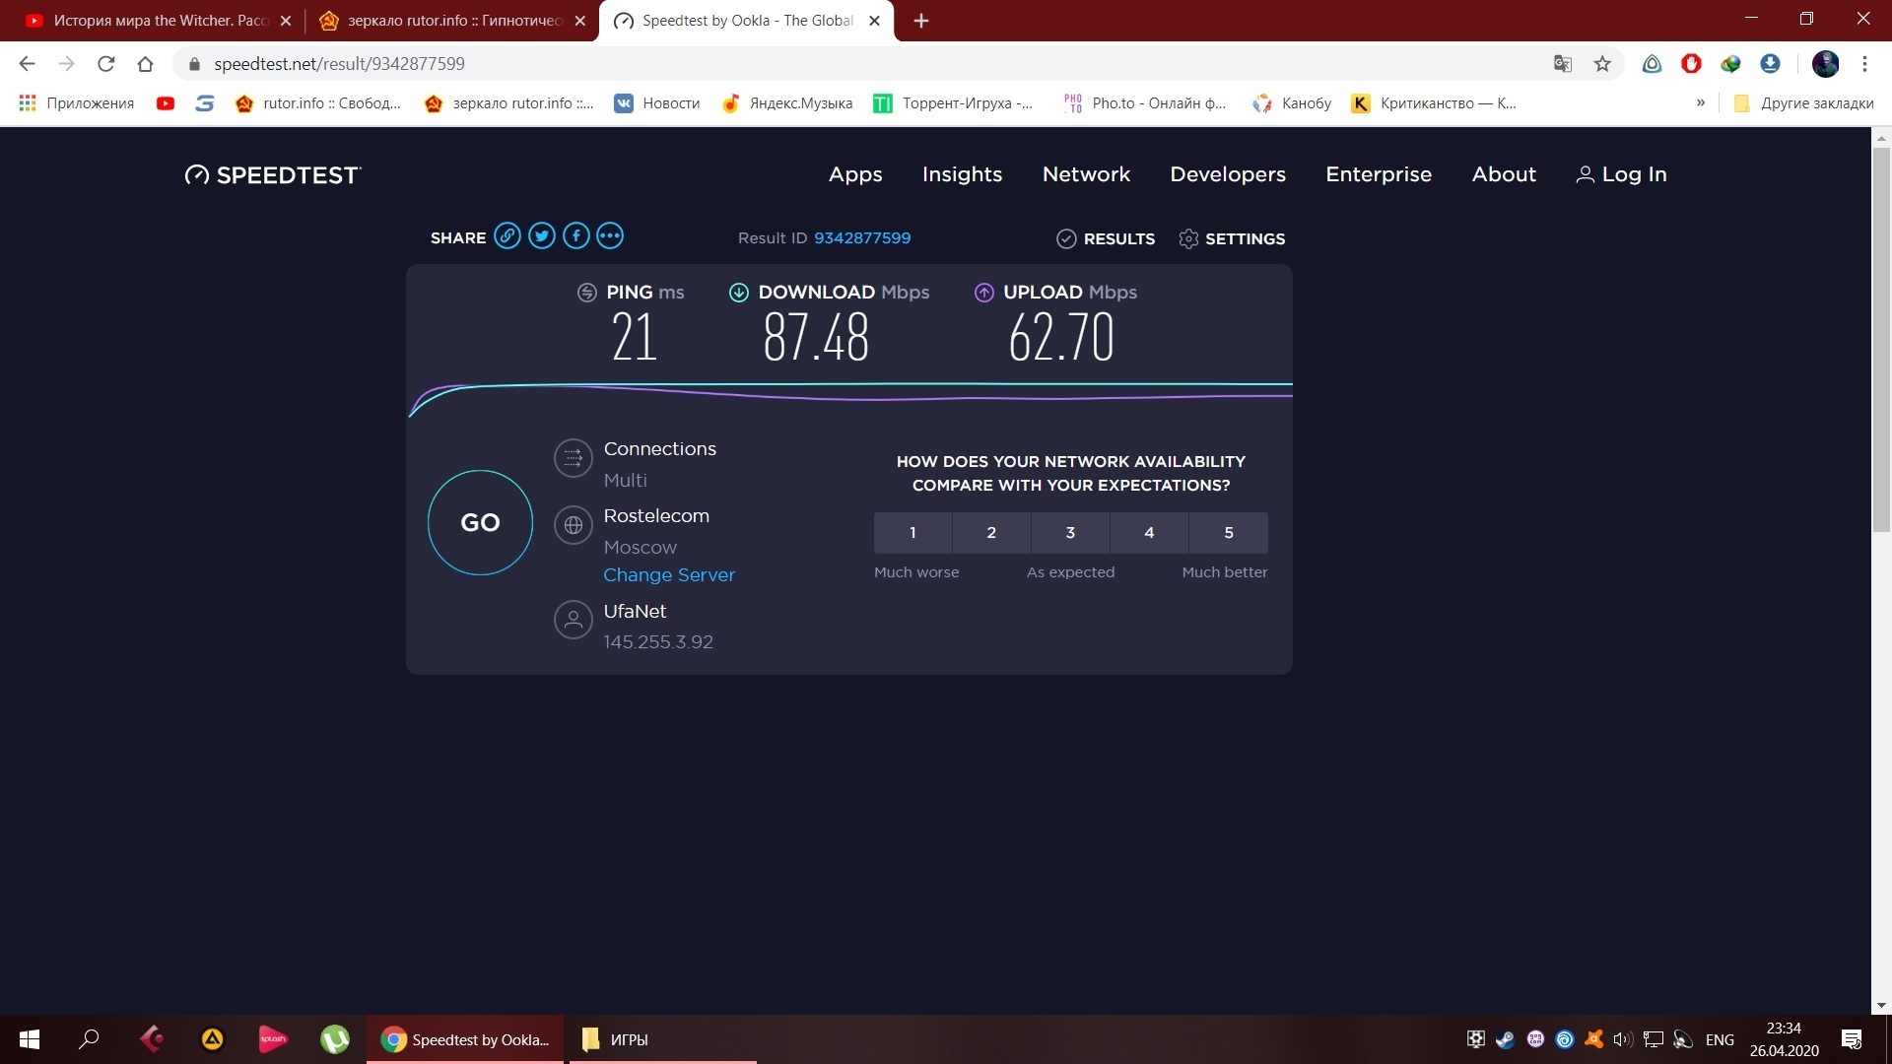Click the translate page icon in address bar
The width and height of the screenshot is (1892, 1064).
pyautogui.click(x=1562, y=64)
